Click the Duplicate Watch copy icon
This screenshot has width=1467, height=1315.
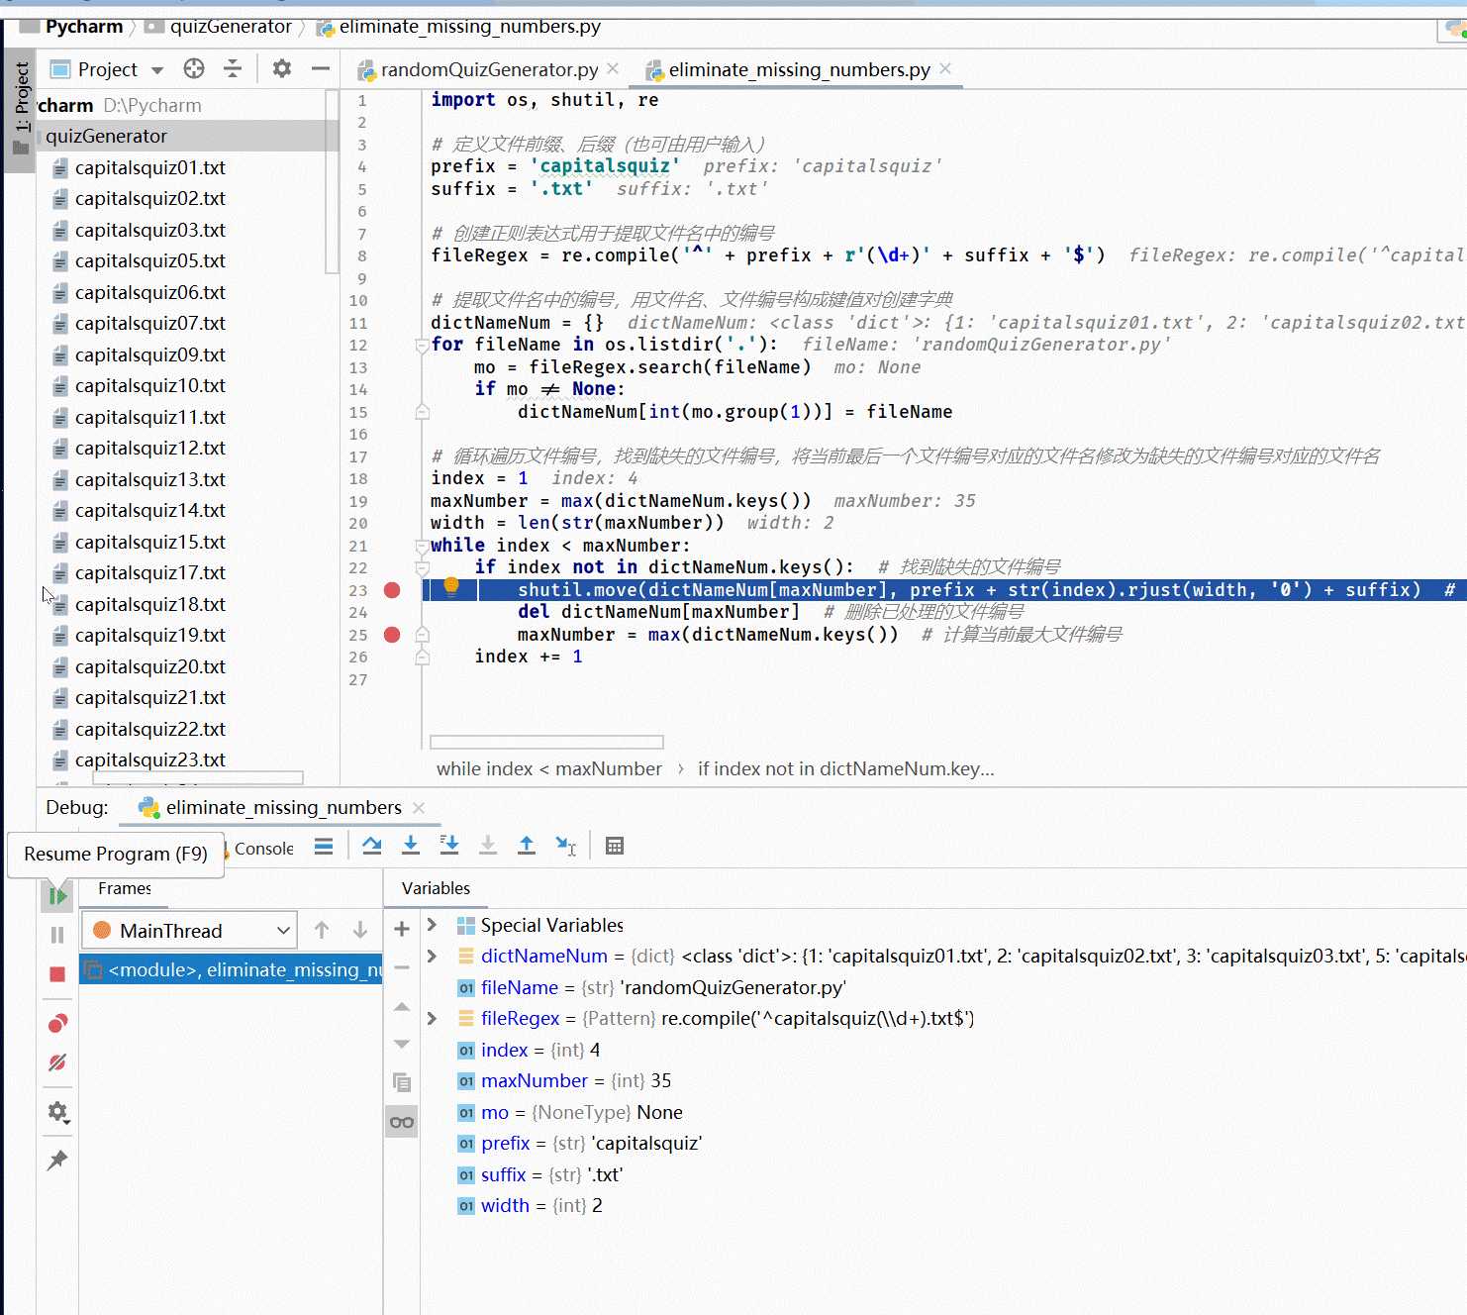click(401, 1082)
